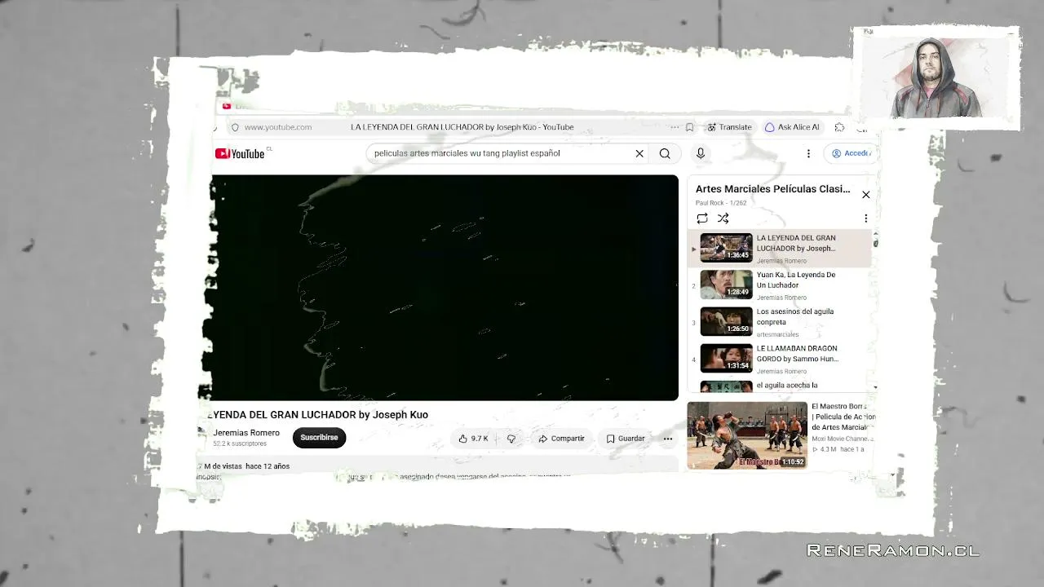Clear the search query with the X icon

639,153
